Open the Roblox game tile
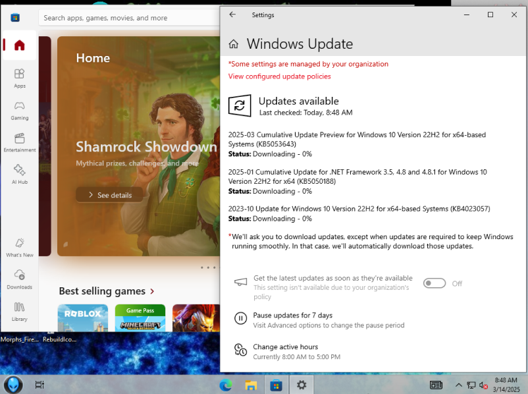 (83, 318)
